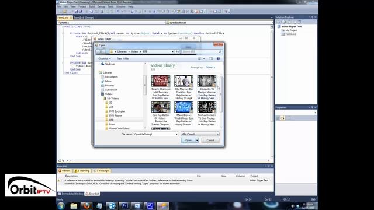Select the Cleopatra VS Marilyn Monroe video

point(206,87)
